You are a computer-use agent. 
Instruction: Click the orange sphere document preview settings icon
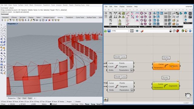[x=186, y=31]
